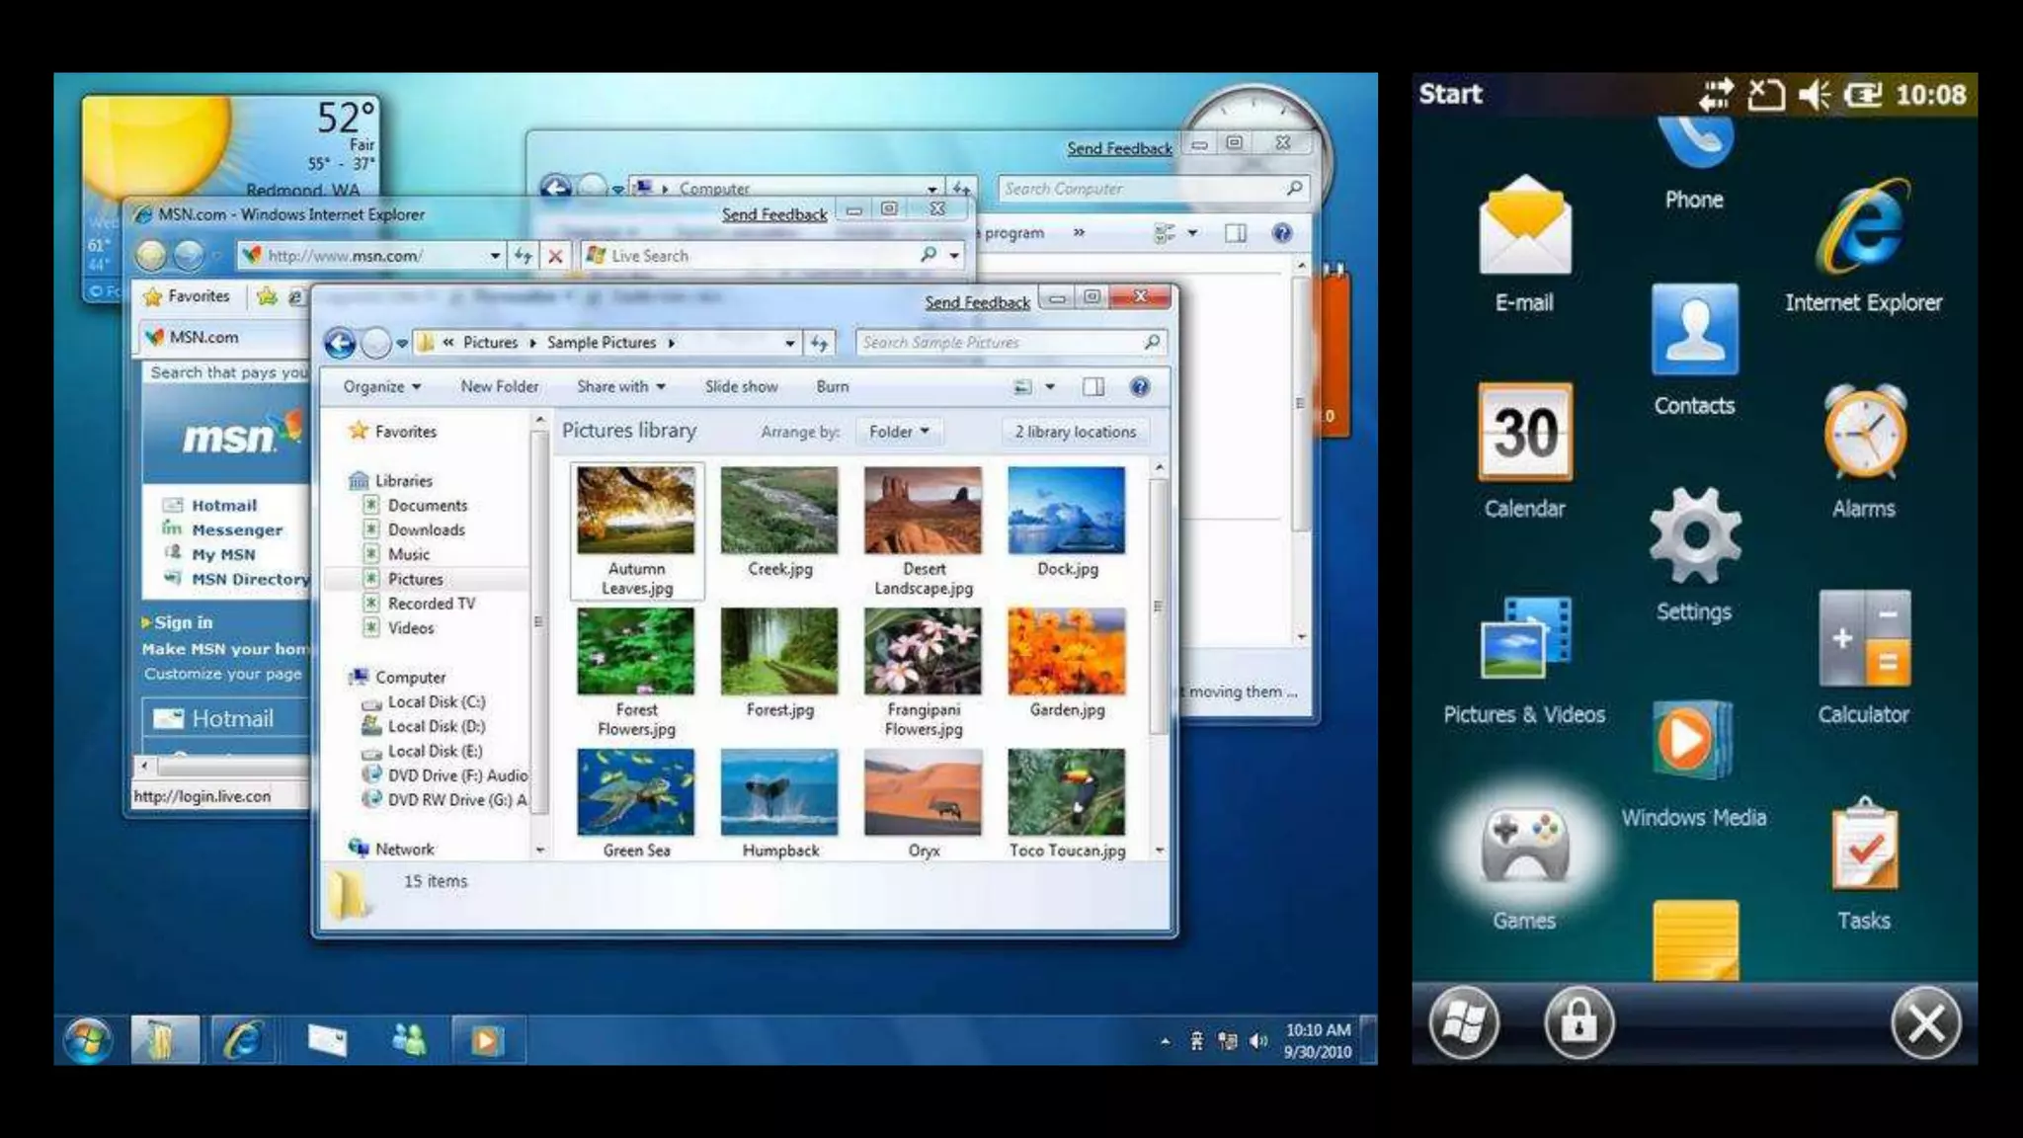Click the 2 library locations link
This screenshot has height=1138, width=2023.
click(1075, 432)
